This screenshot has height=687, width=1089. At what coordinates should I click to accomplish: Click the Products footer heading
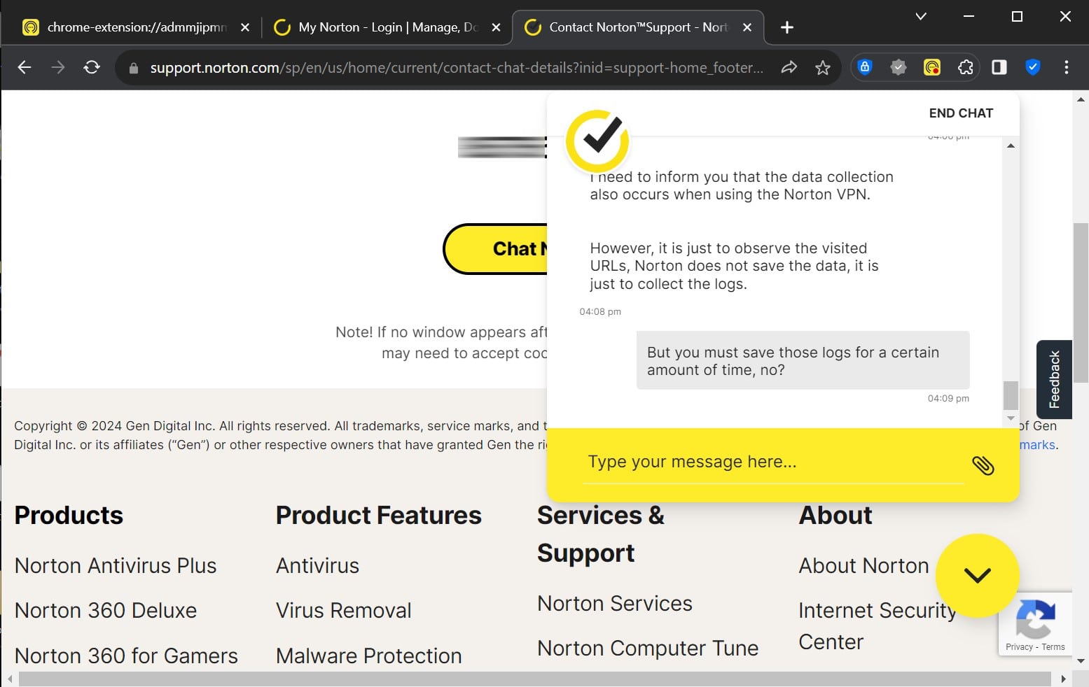69,515
